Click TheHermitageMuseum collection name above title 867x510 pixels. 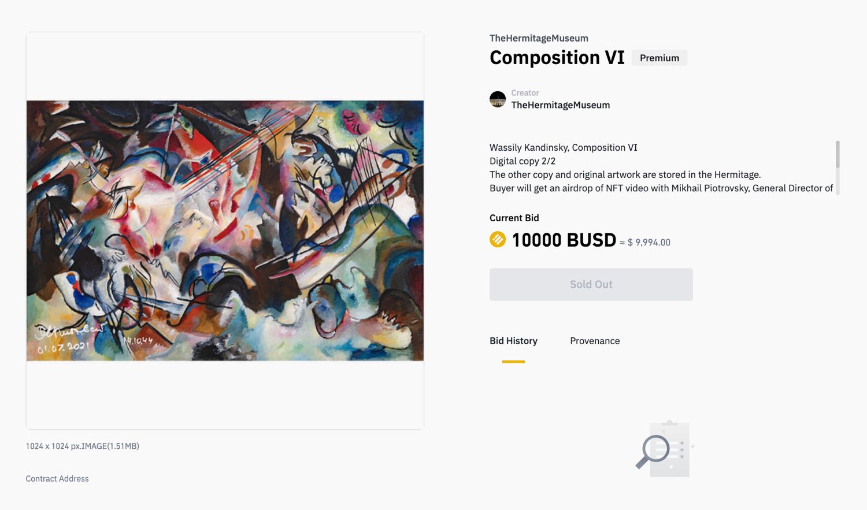[539, 38]
